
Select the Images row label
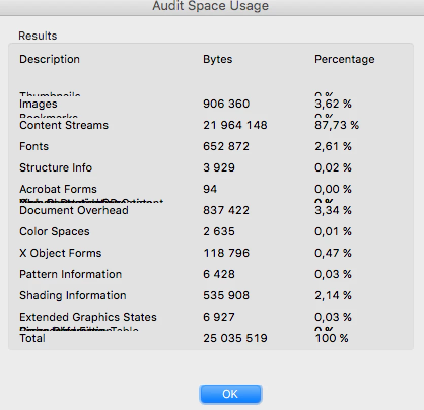39,104
